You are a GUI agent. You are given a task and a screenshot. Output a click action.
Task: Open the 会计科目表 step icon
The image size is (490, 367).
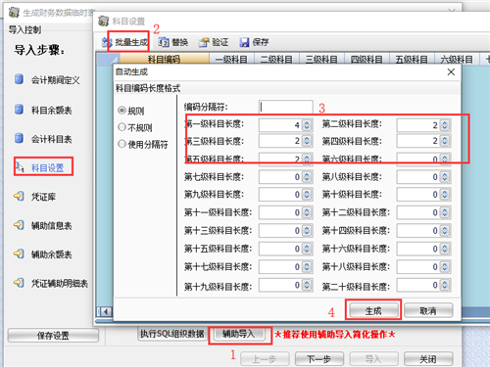[19, 138]
